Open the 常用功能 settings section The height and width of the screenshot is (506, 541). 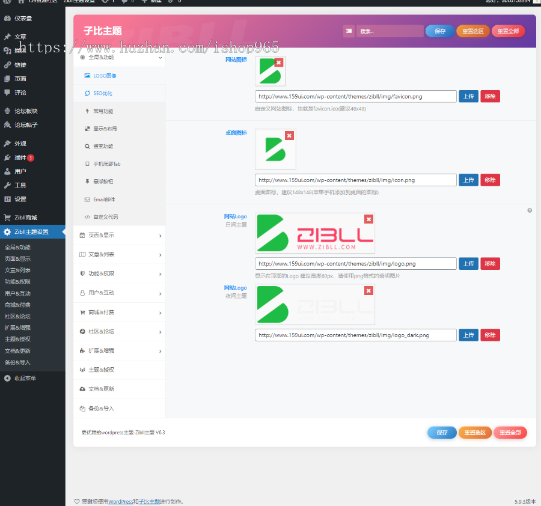120,111
